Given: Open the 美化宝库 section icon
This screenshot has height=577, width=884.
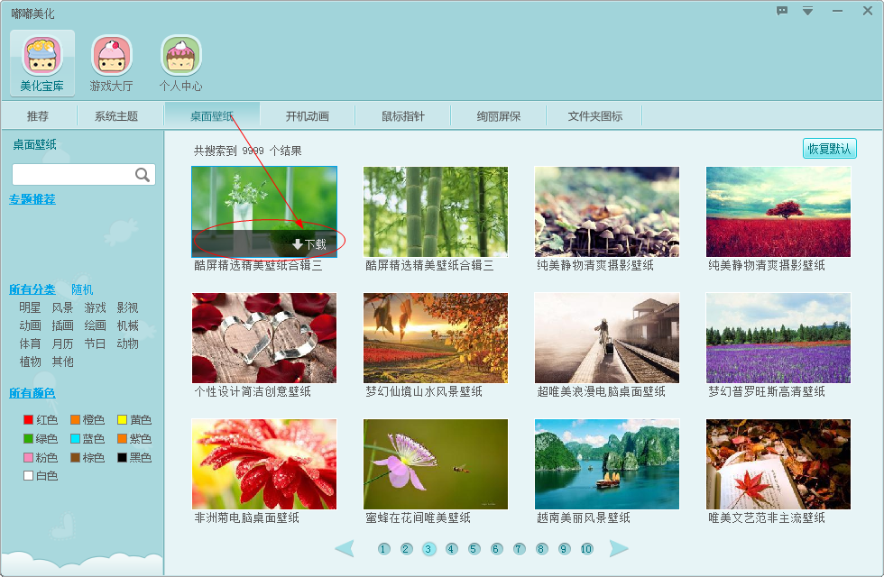Looking at the screenshot, I should 42,56.
